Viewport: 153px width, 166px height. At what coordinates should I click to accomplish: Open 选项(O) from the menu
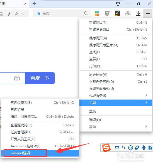(x=116, y=120)
